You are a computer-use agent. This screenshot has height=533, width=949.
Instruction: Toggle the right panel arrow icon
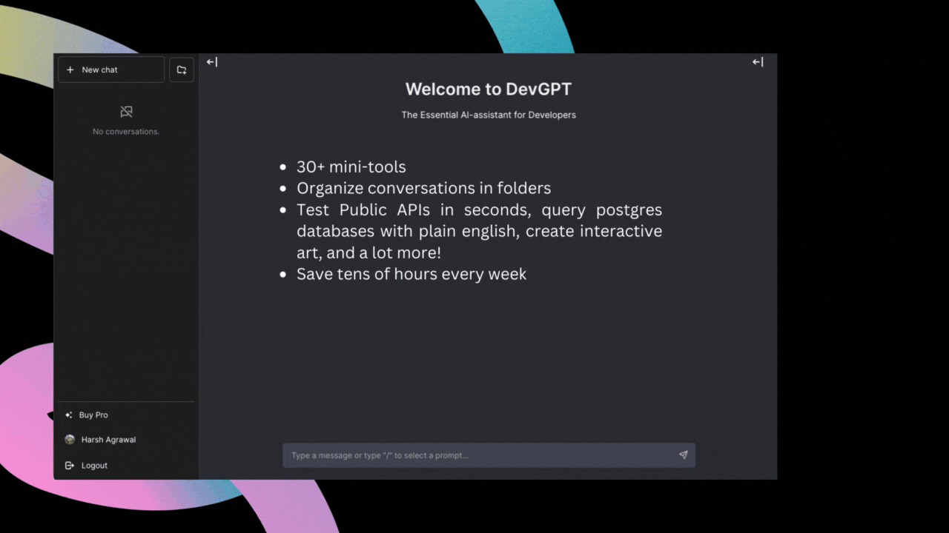[758, 62]
